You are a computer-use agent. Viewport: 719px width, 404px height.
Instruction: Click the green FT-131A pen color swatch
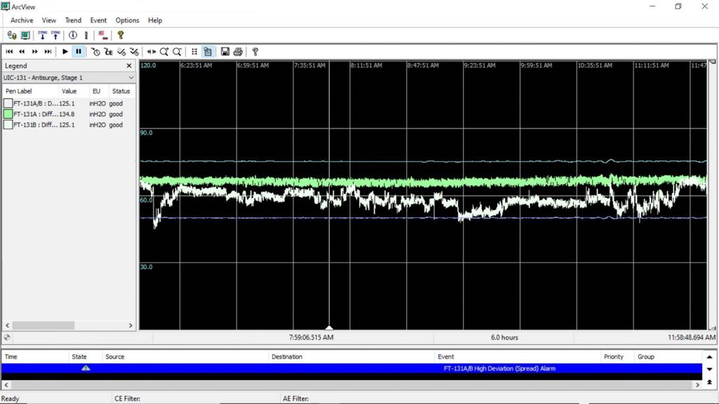(8, 114)
